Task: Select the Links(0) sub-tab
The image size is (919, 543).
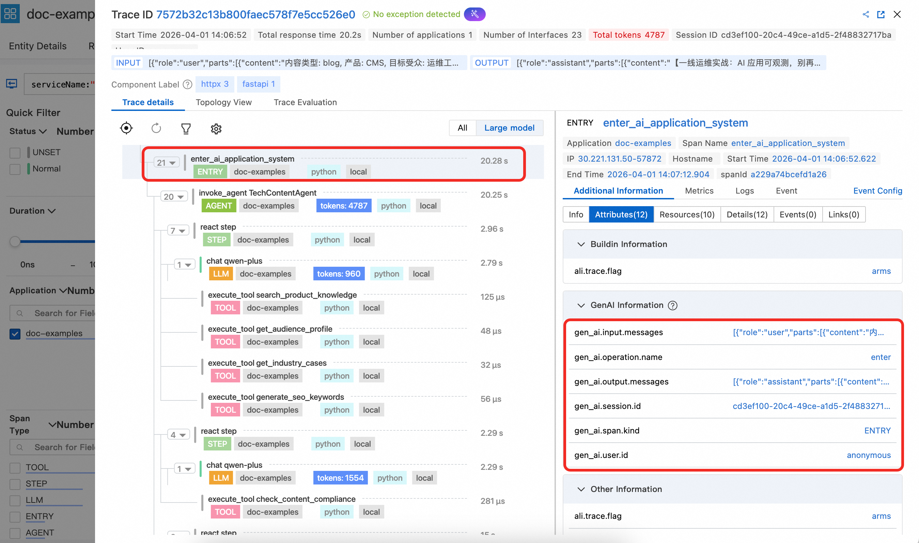Action: [x=844, y=214]
